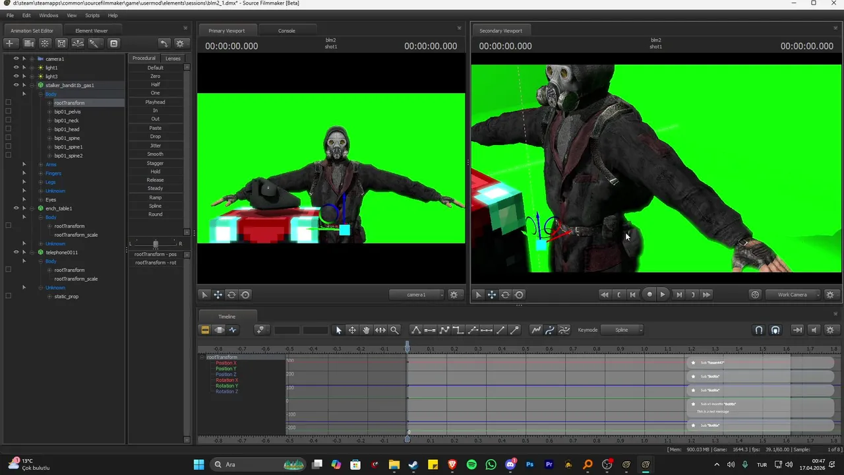Open Steam from the taskbar
The width and height of the screenshot is (844, 475).
[413, 464]
